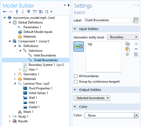Collapse the Definitions node arrow
Image resolution: width=141 pixels, height=127 pixels.
15,46
